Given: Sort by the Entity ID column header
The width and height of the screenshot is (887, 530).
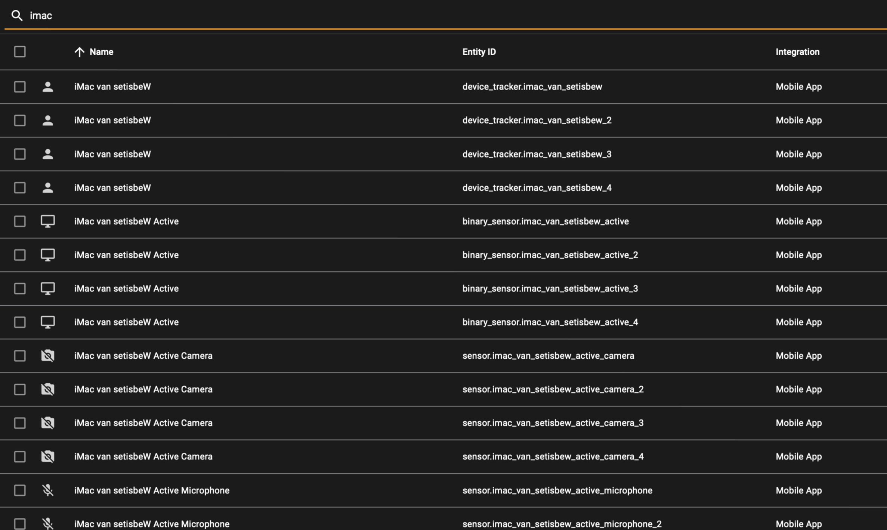Looking at the screenshot, I should 479,52.
